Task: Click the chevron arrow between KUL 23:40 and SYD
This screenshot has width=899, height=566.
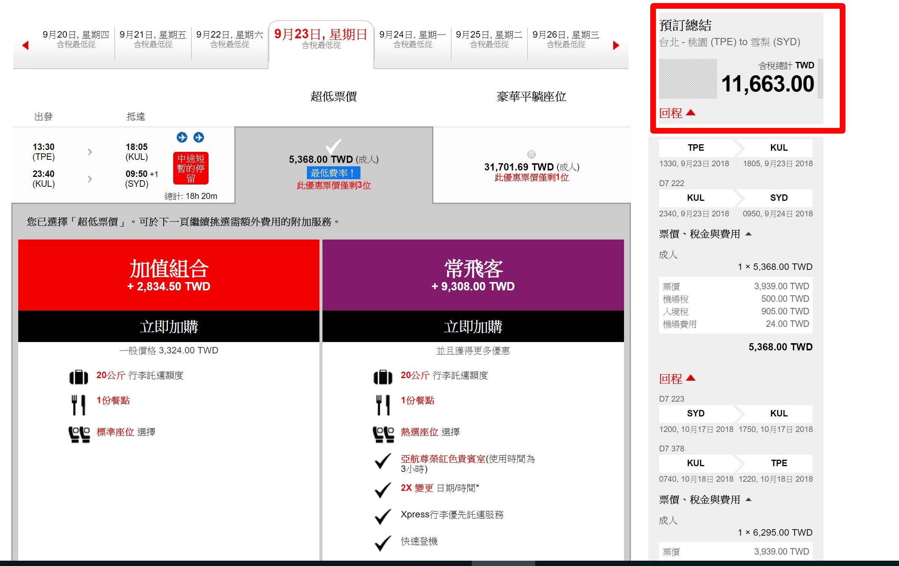Action: point(90,179)
